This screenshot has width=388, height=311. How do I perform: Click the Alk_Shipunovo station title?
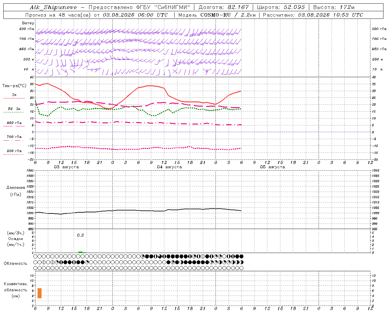(53, 7)
